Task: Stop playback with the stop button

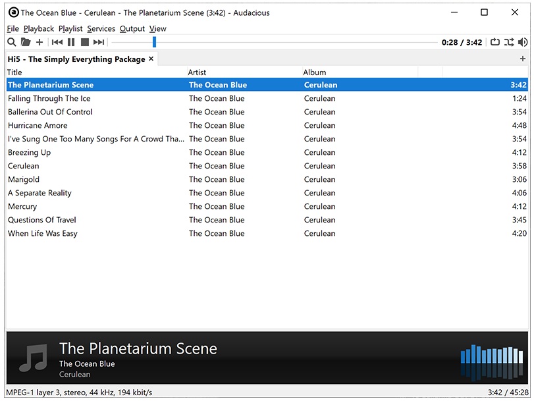Action: 85,42
